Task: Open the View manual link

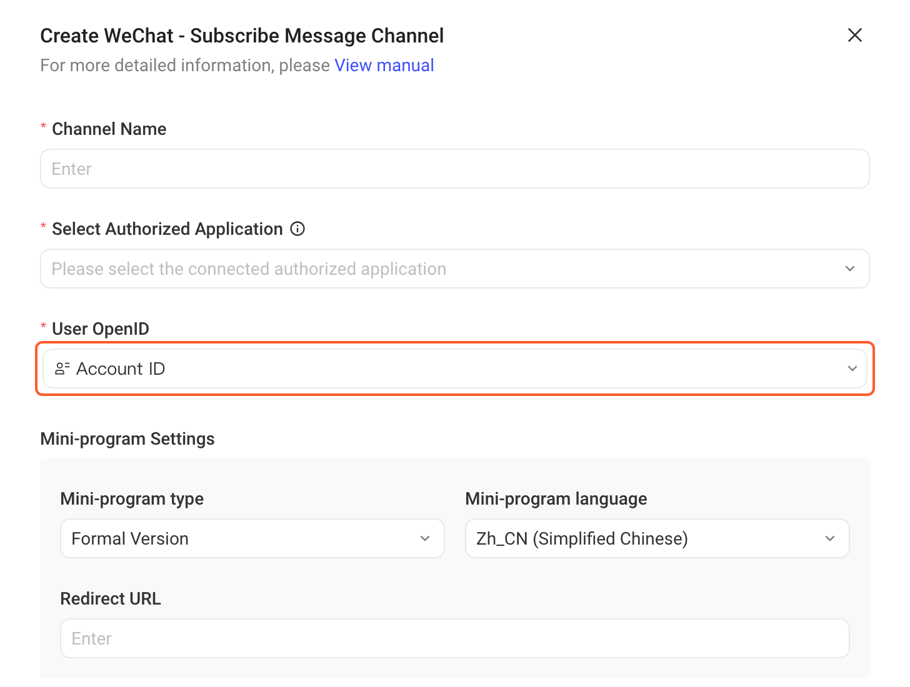Action: (384, 66)
